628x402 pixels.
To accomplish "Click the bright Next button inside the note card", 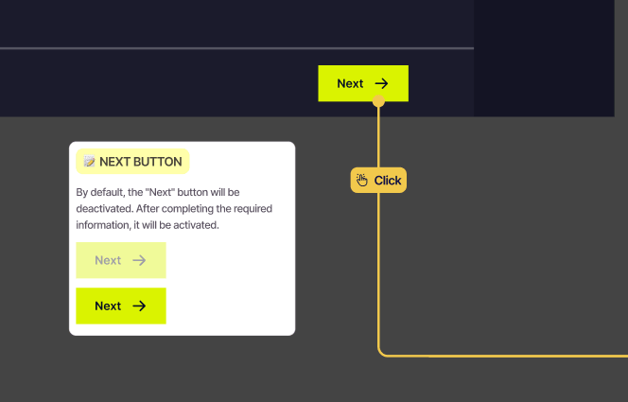I will tap(121, 306).
